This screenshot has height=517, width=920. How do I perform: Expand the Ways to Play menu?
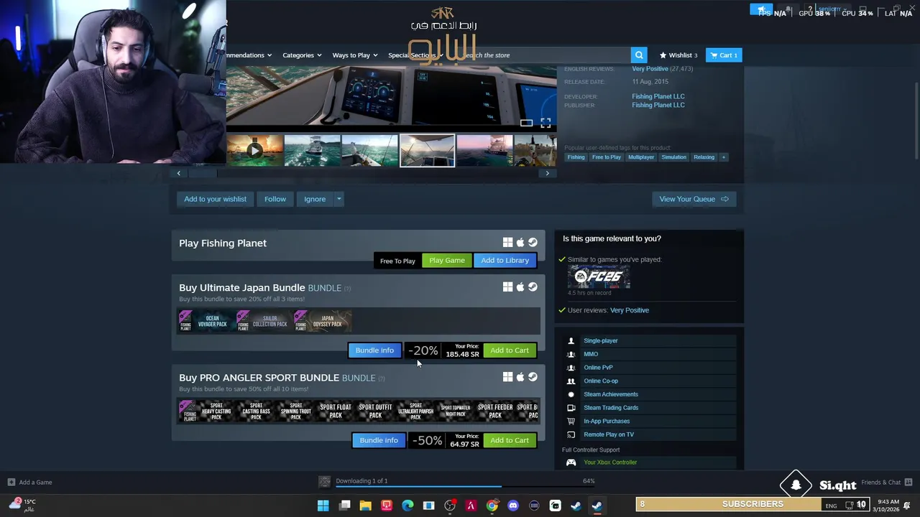355,55
